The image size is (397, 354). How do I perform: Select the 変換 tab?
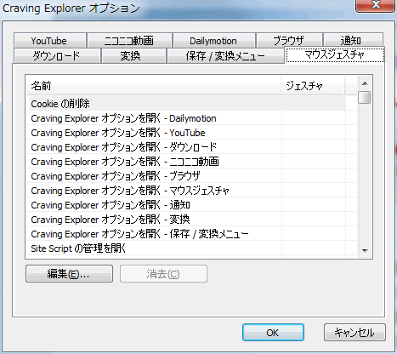pyautogui.click(x=133, y=56)
